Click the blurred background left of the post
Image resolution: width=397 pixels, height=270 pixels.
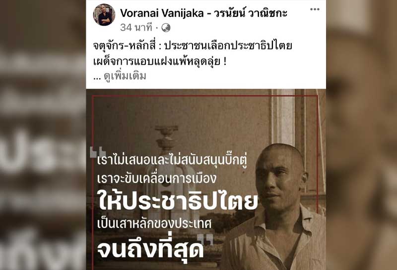43,135
